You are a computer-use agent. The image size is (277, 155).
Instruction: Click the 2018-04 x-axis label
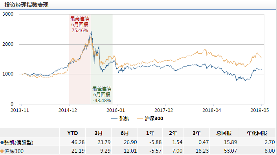tap(212, 110)
